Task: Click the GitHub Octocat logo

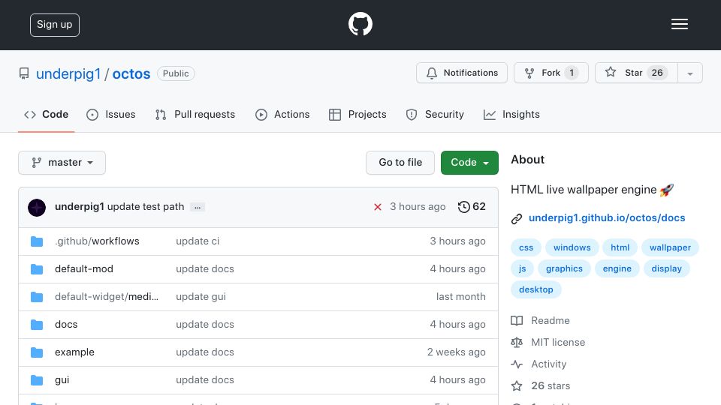Action: (x=360, y=24)
